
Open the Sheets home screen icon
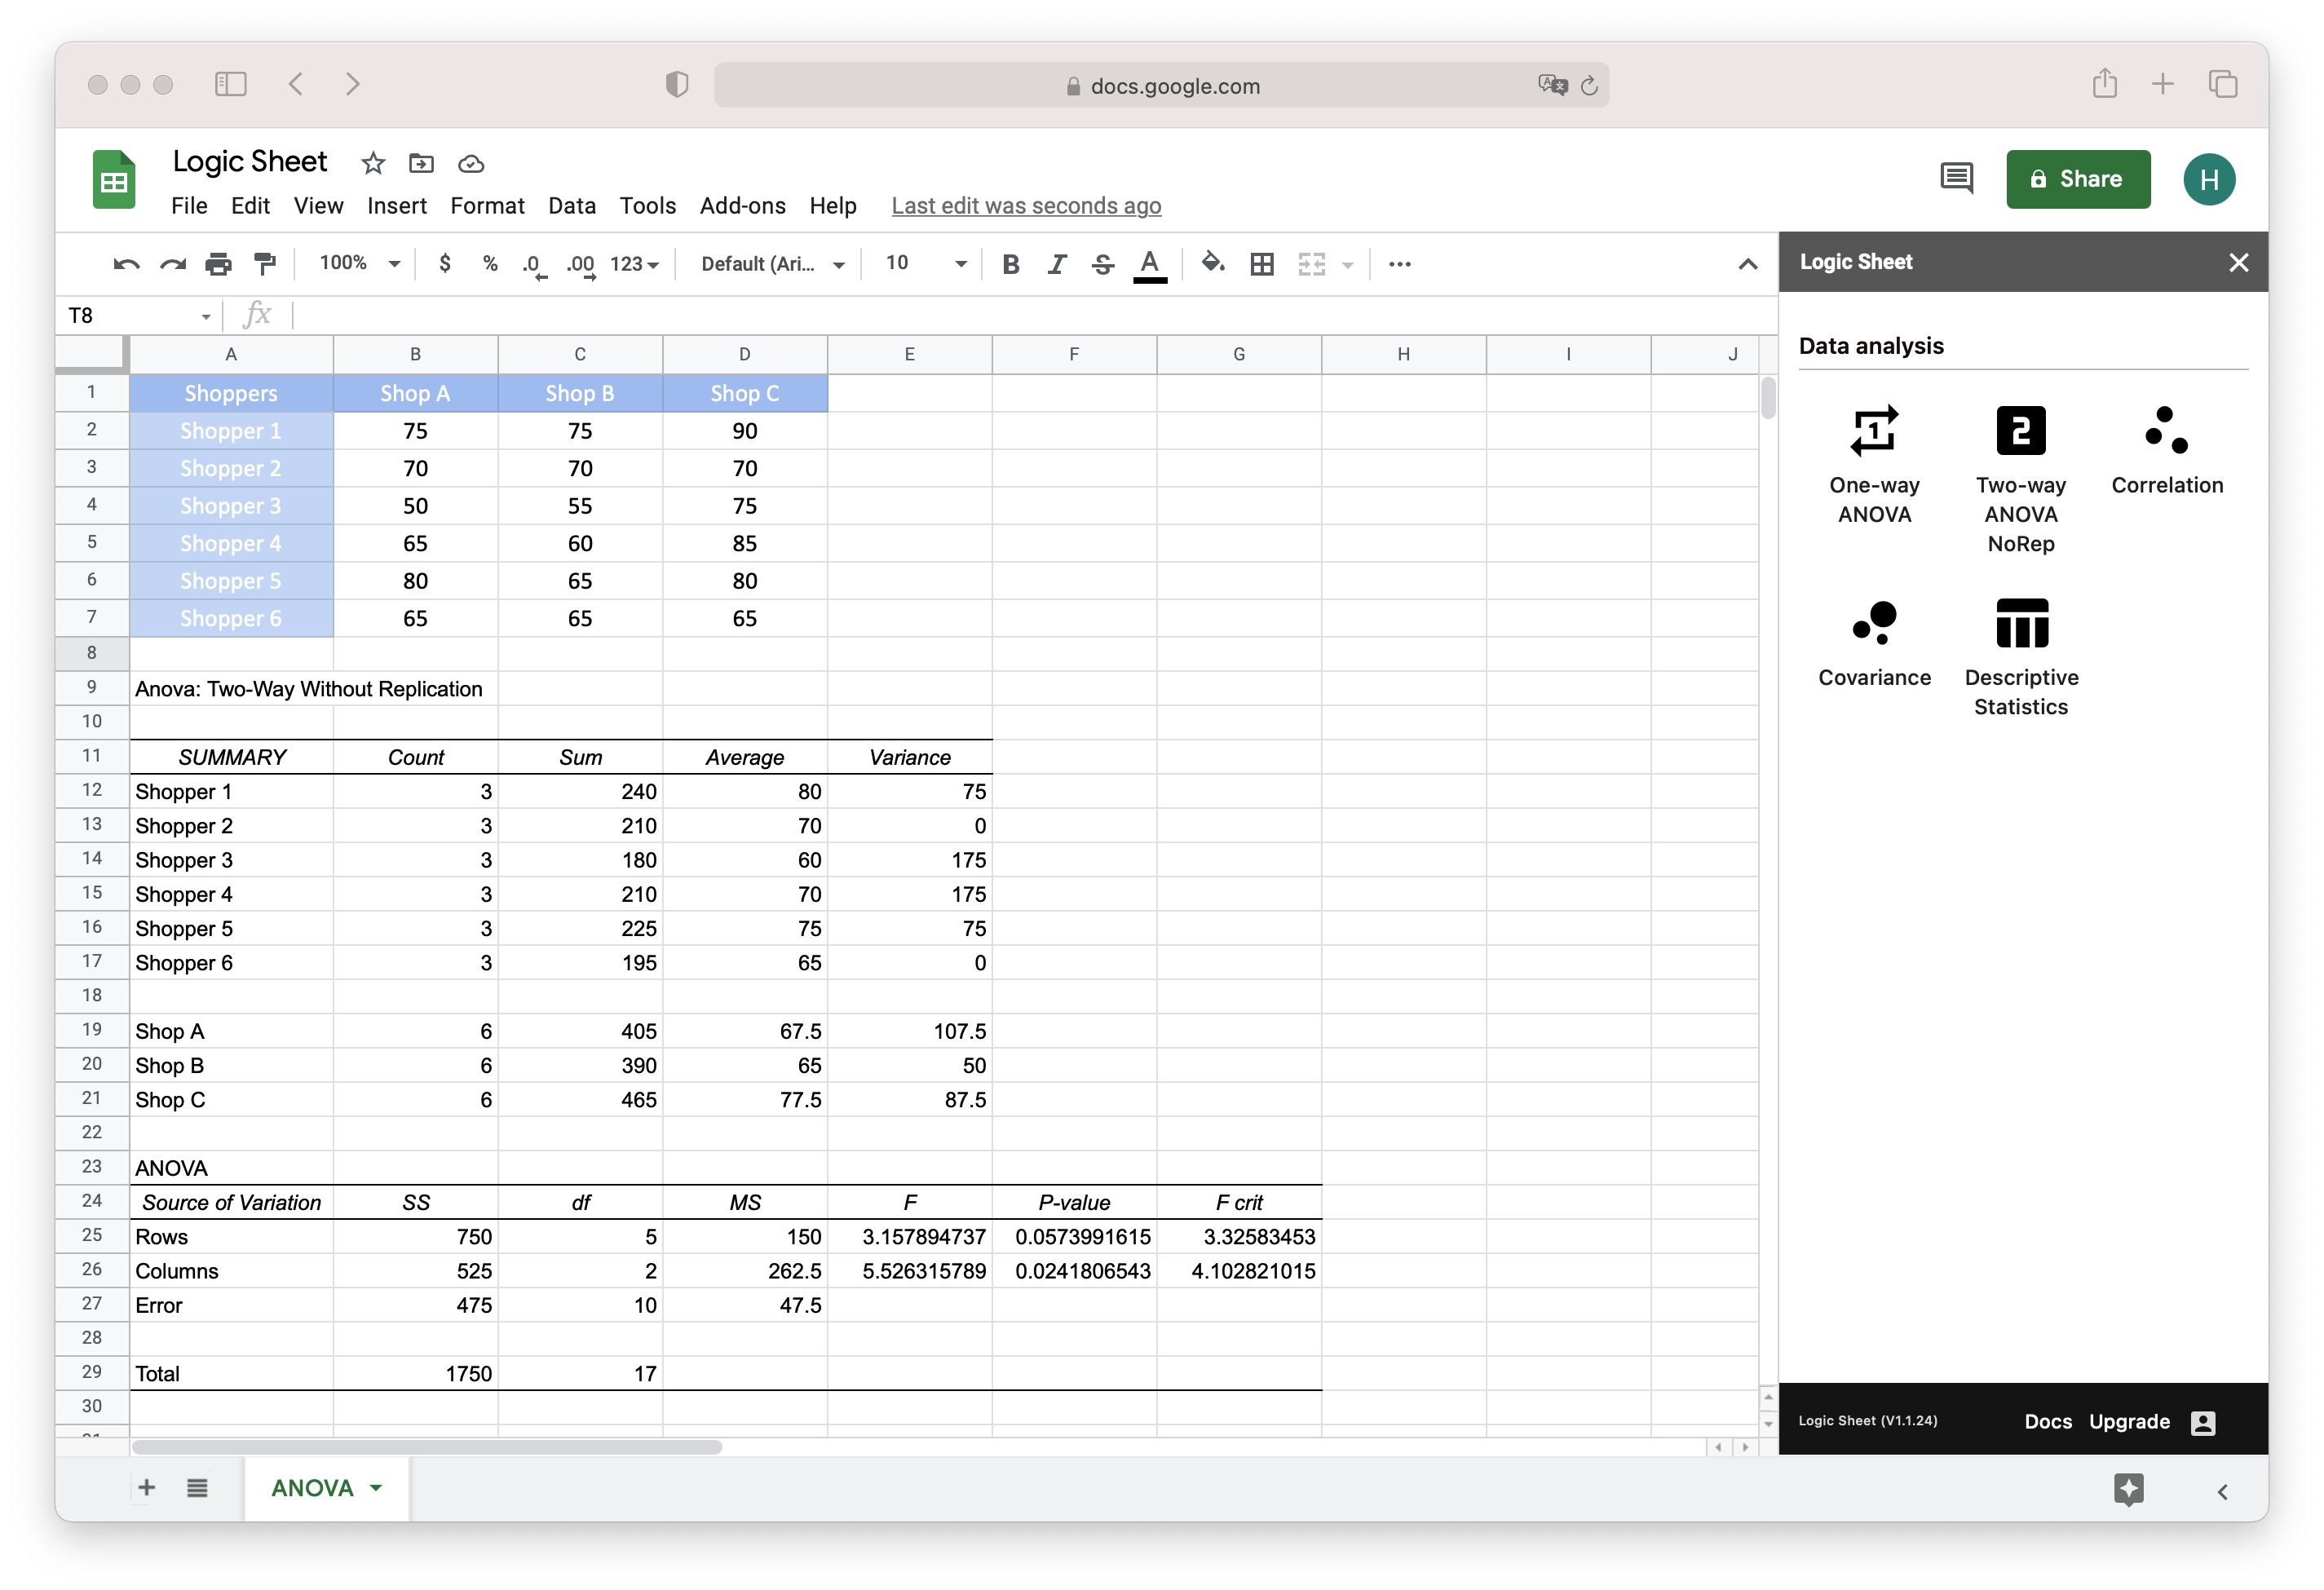[x=113, y=180]
